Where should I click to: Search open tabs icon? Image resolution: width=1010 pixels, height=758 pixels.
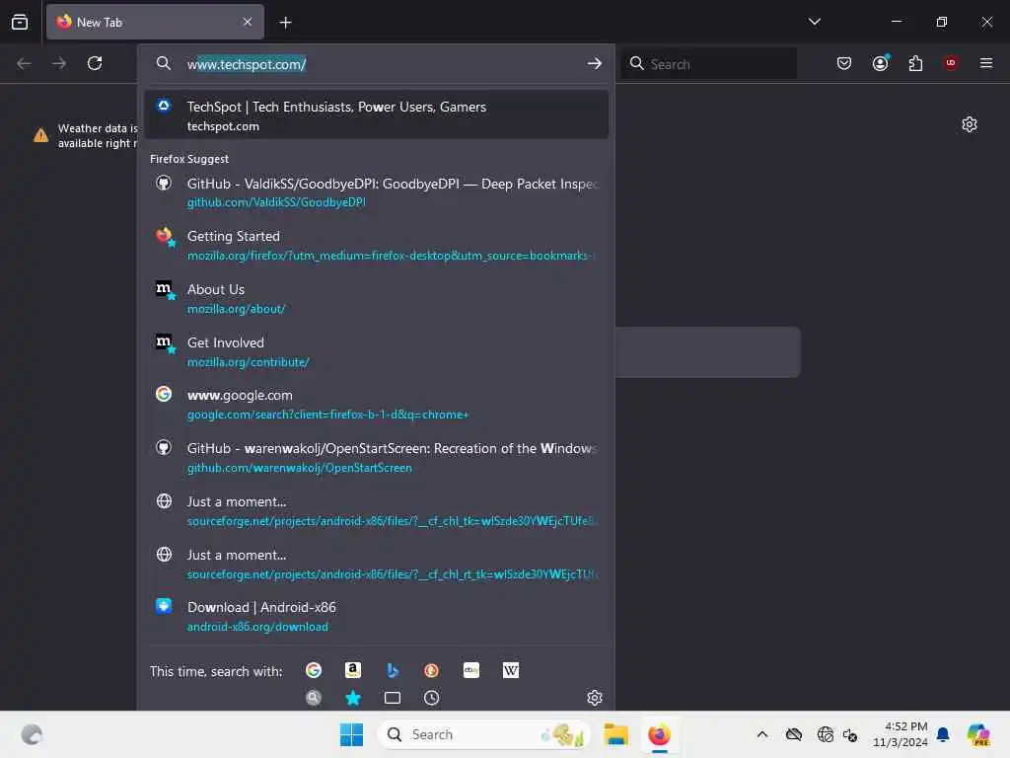click(x=393, y=698)
